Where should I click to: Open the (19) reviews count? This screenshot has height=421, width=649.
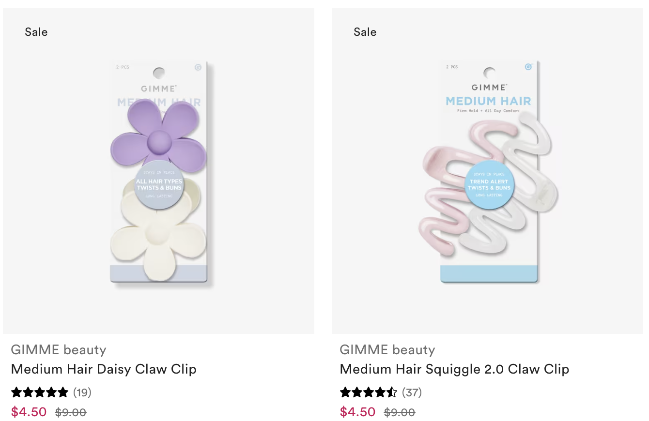tap(82, 392)
